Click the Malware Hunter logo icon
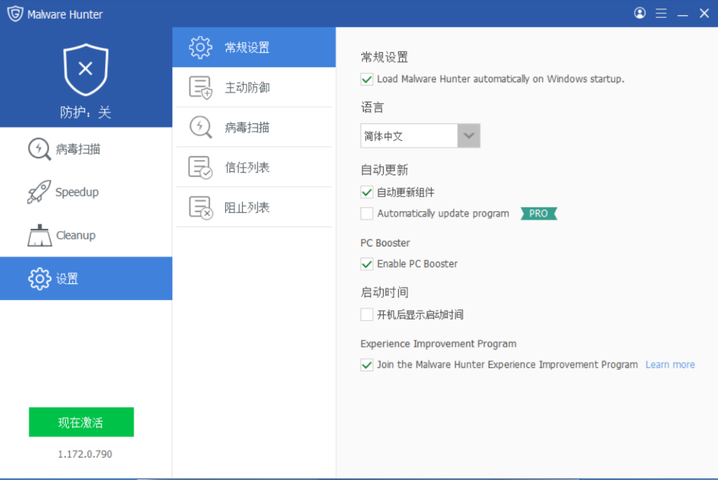 coord(15,13)
